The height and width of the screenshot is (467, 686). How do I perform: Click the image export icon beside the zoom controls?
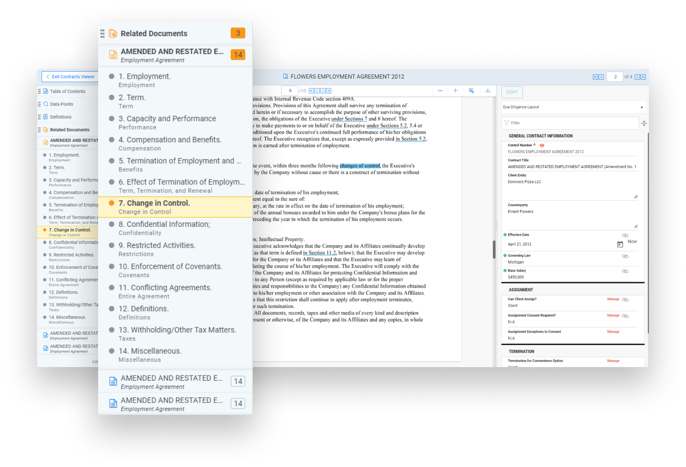click(471, 91)
